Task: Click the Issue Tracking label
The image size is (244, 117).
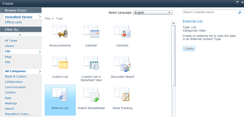Action: click(122, 108)
